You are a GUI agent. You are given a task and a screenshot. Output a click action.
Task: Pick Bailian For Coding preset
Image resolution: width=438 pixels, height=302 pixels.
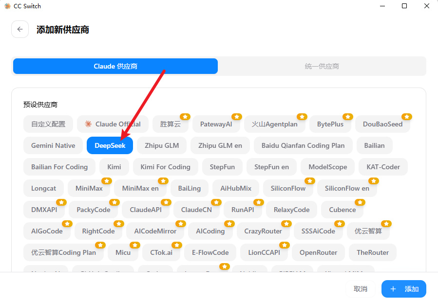coord(59,167)
